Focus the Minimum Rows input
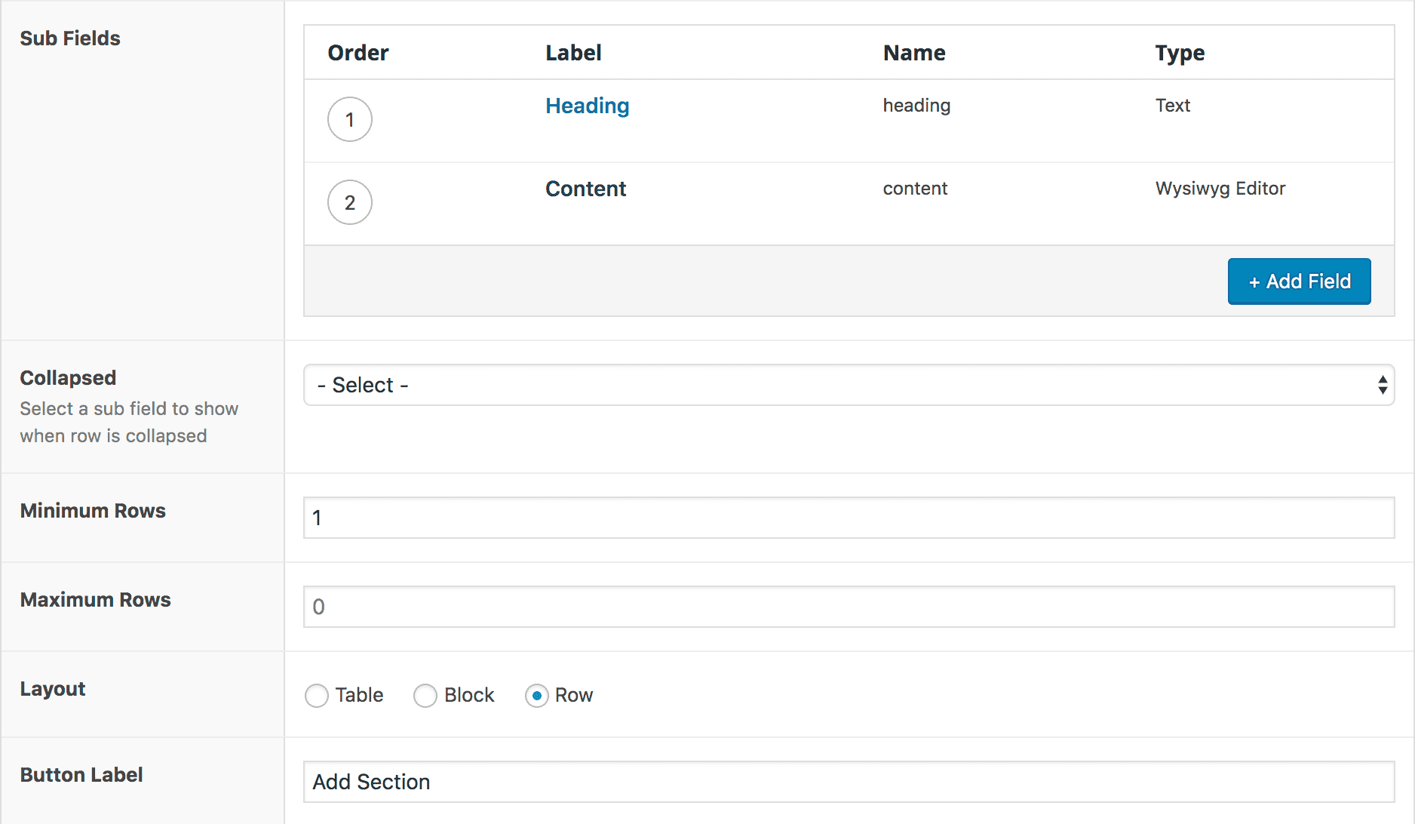Screen dimensions: 1415x824 click(849, 518)
